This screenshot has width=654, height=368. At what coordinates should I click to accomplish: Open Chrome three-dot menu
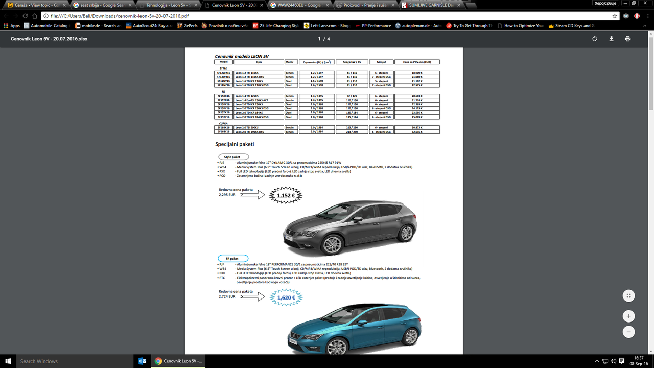pos(647,16)
